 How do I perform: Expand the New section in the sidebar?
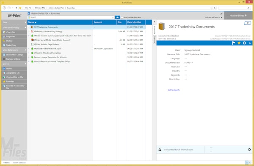(x=25, y=22)
